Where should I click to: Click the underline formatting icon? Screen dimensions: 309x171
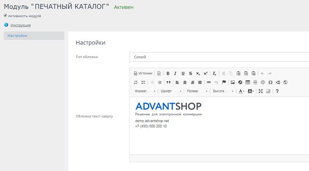183,74
